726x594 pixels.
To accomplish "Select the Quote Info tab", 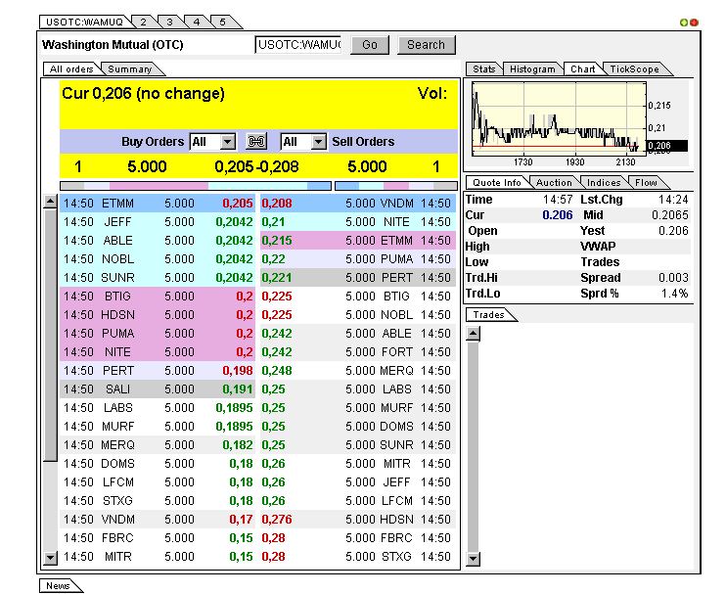I will click(x=497, y=182).
